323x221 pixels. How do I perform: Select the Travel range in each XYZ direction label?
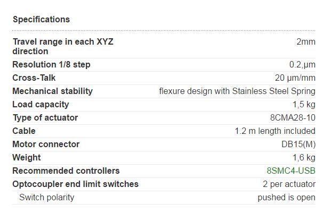[63, 46]
